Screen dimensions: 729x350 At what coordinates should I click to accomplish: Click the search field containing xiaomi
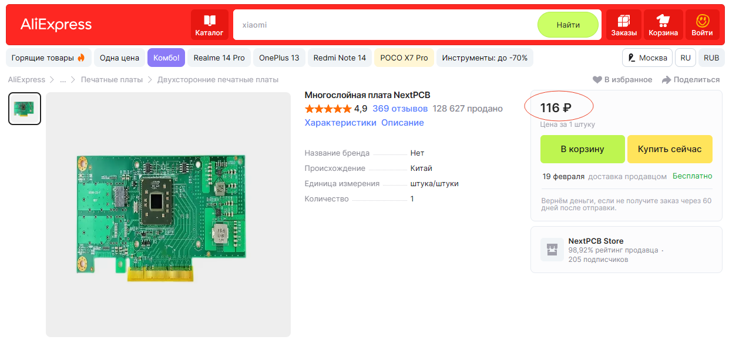coord(382,25)
